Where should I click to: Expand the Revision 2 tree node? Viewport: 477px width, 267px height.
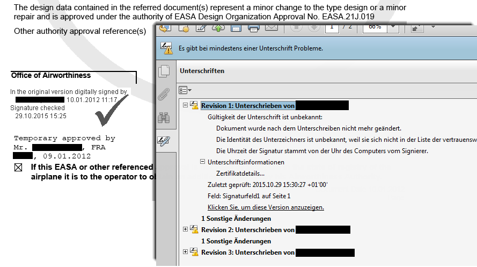tap(185, 229)
